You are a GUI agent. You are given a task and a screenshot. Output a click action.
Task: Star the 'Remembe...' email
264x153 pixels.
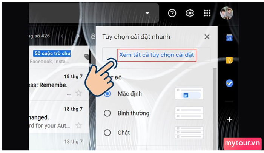pyautogui.click(x=78, y=93)
